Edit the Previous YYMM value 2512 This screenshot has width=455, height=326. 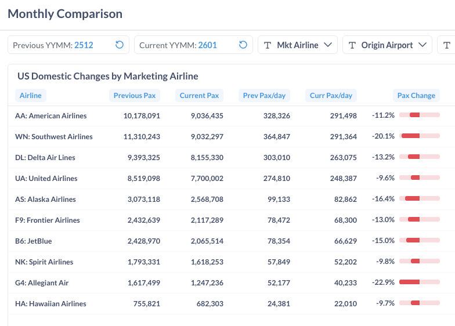[84, 45]
